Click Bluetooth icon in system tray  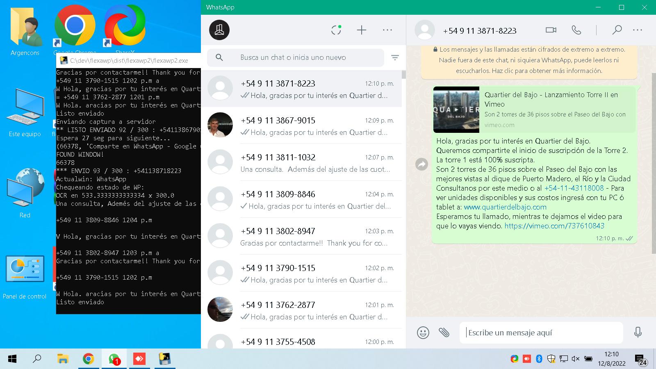click(539, 359)
